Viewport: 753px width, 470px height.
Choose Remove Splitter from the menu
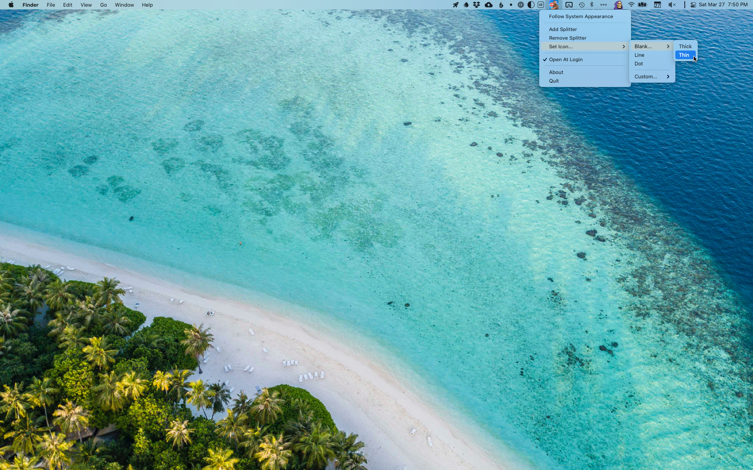(x=585, y=38)
